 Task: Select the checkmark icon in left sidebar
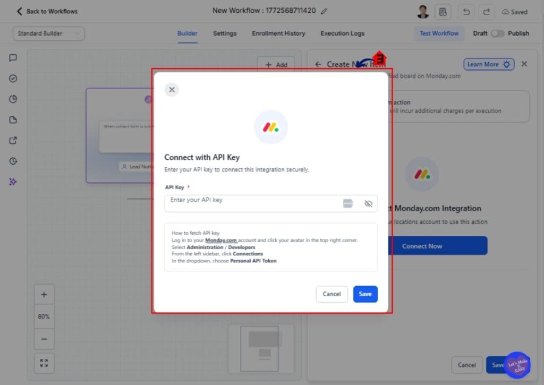(x=13, y=78)
